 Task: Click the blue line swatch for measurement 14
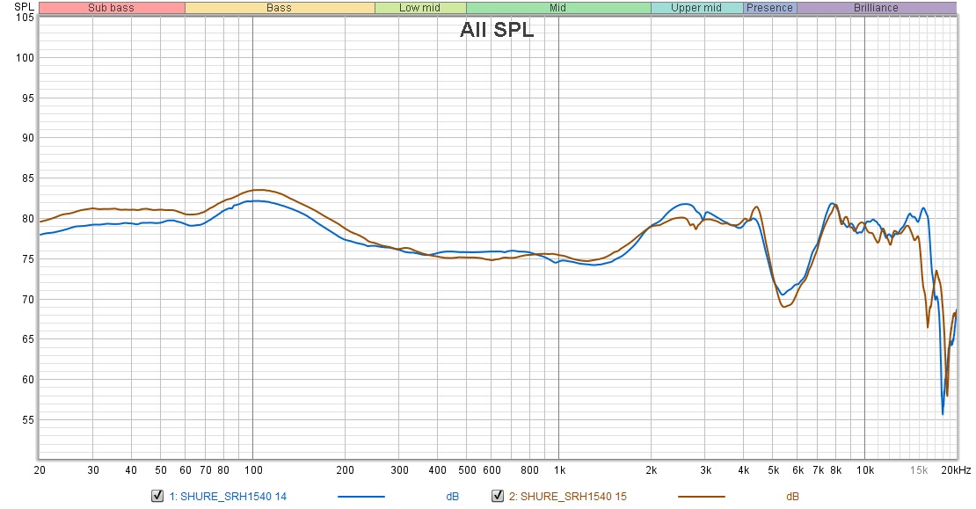(x=361, y=496)
